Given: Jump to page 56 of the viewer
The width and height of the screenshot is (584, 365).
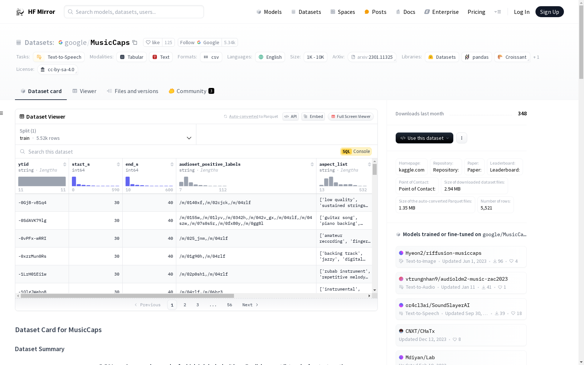Looking at the screenshot, I should (x=229, y=305).
